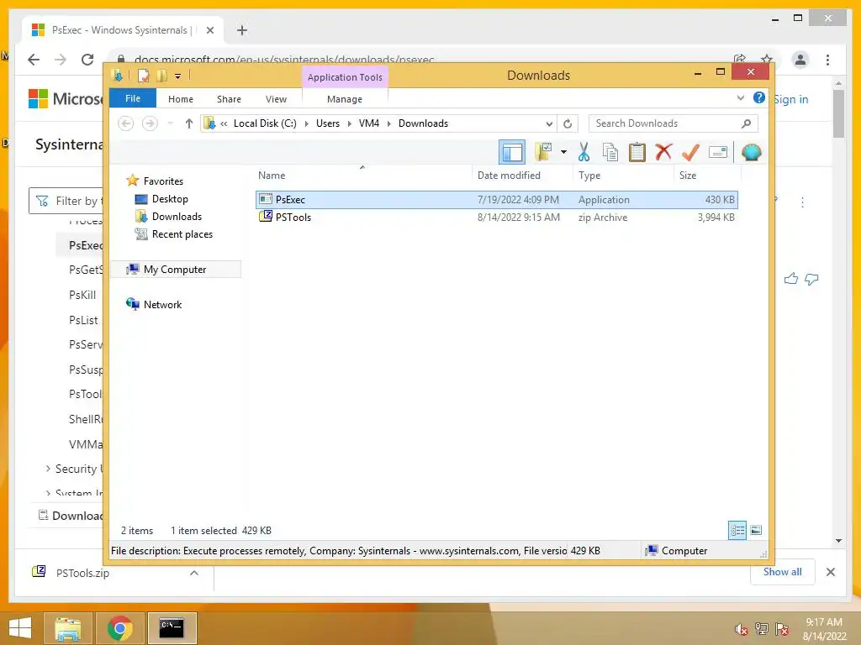Open Explorer Help question mark icon
The width and height of the screenshot is (861, 645).
click(x=759, y=97)
